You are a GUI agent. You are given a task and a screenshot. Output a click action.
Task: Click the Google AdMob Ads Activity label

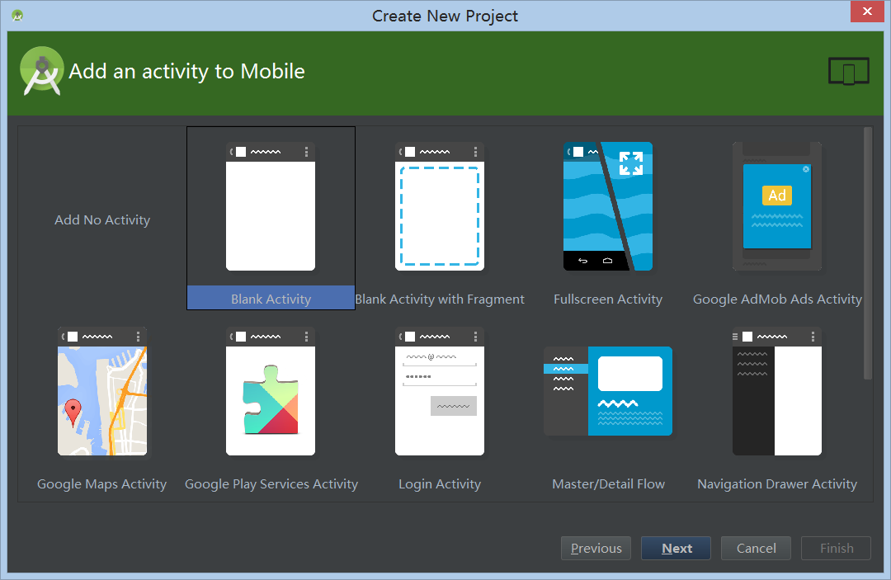point(777,299)
